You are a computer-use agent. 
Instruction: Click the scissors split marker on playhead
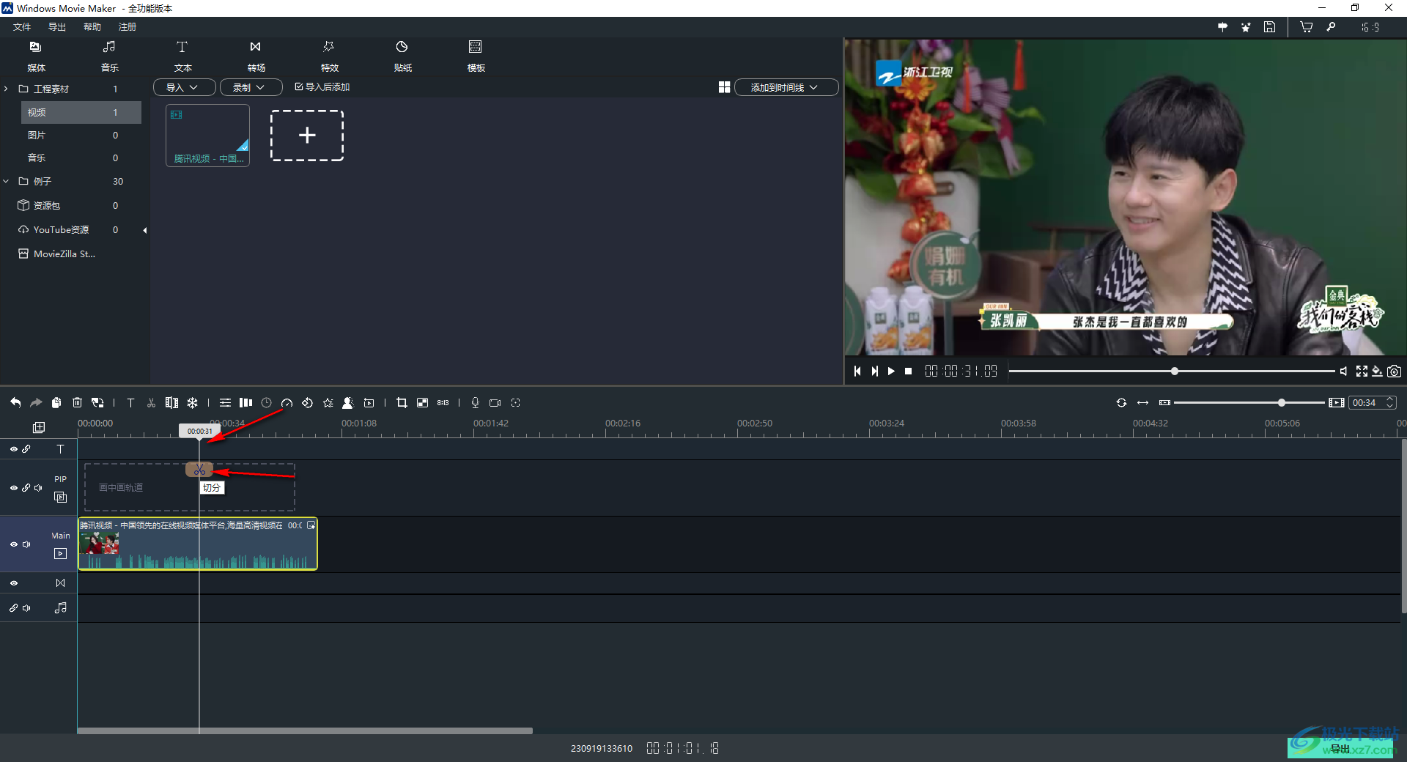(x=199, y=470)
